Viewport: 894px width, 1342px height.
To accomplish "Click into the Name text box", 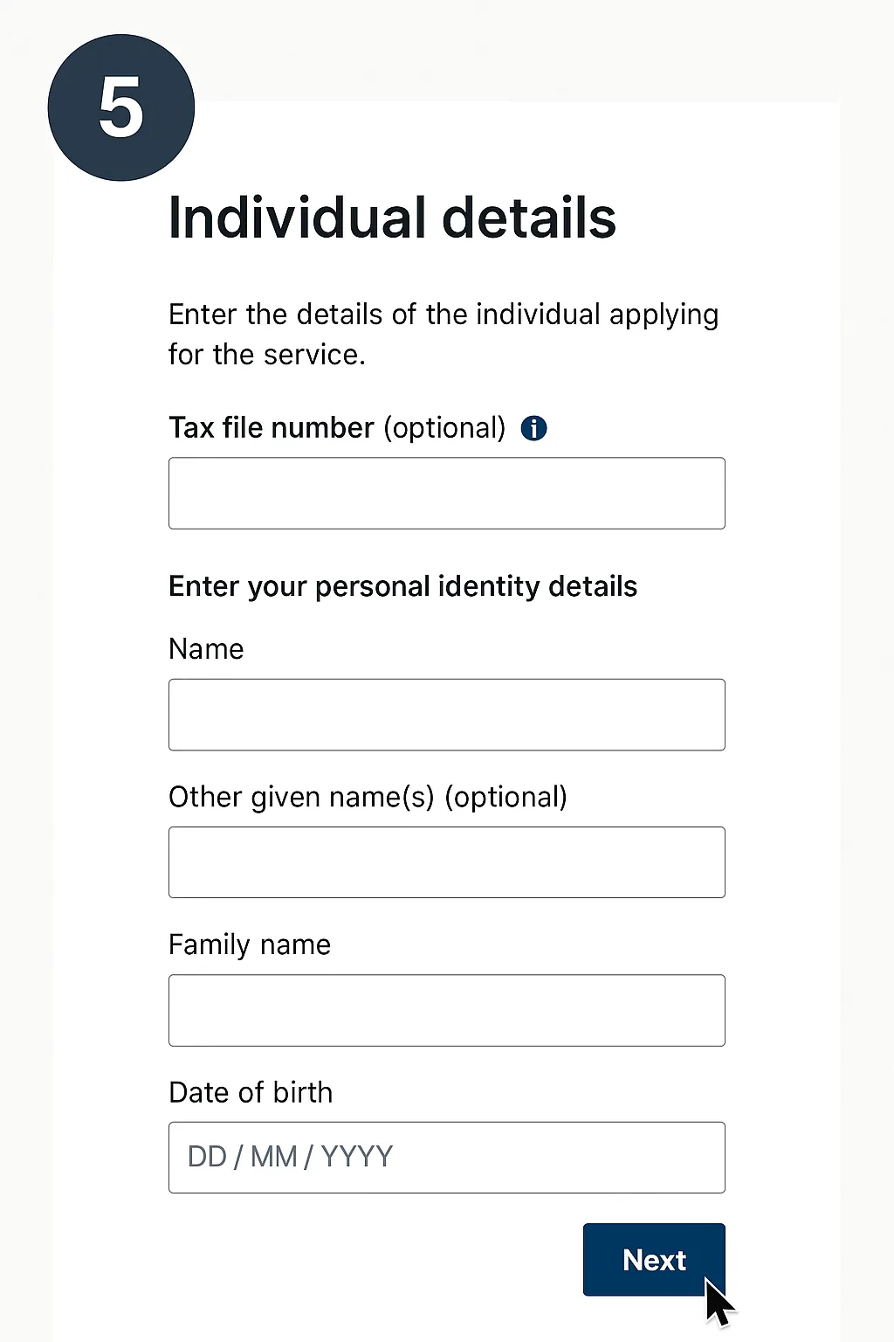I will [x=446, y=715].
